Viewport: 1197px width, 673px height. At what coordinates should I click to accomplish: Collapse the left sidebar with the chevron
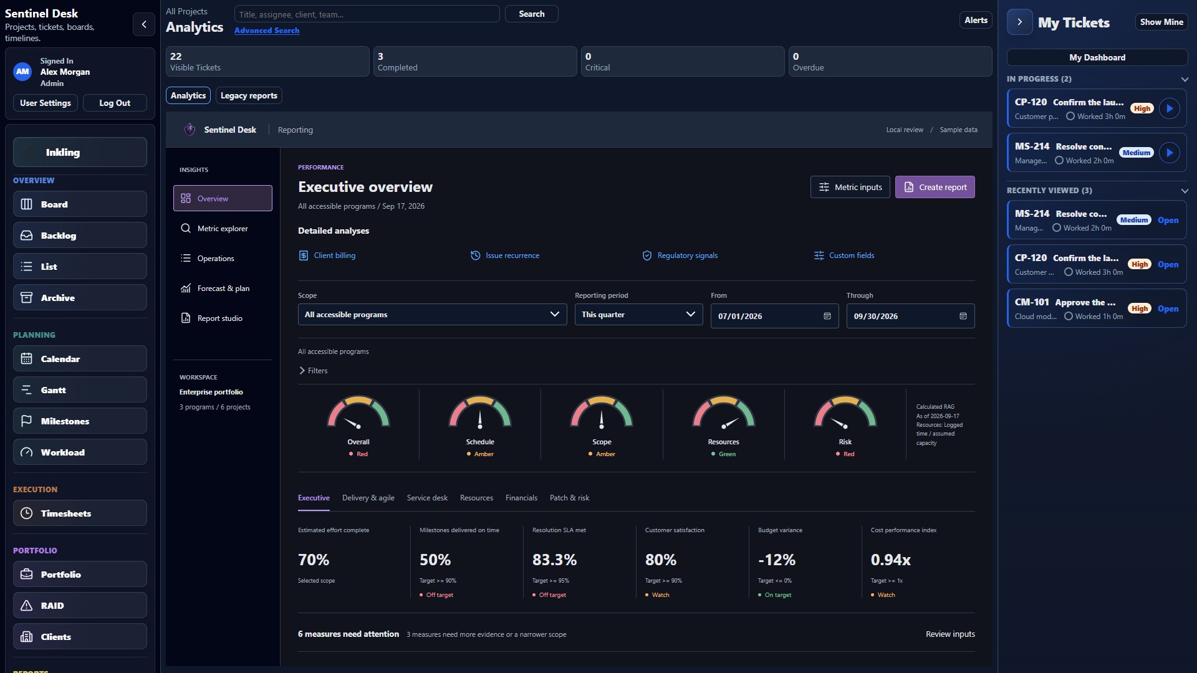[x=144, y=24]
